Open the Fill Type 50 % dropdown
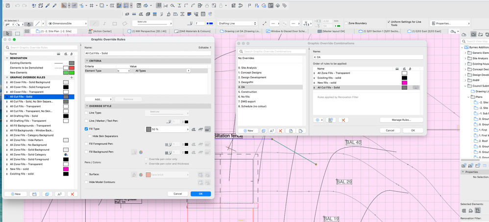The image size is (489, 222). click(x=167, y=129)
